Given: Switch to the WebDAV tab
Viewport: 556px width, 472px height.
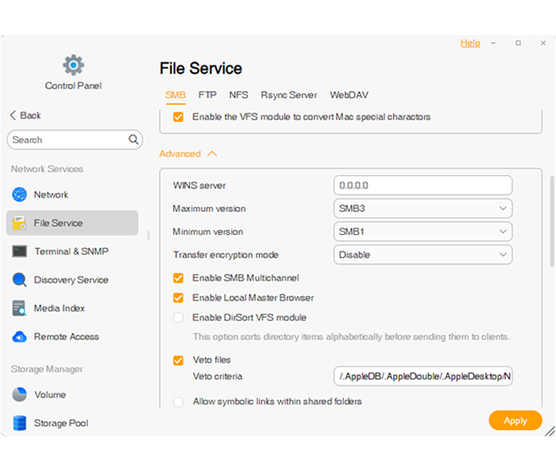Looking at the screenshot, I should tap(348, 95).
